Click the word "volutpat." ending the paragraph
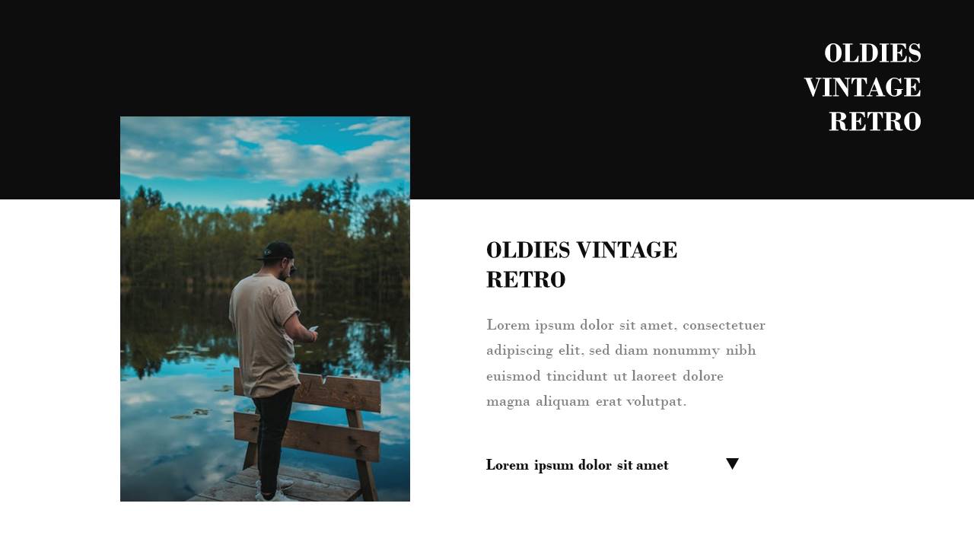The height and width of the screenshot is (548, 974). click(x=656, y=401)
